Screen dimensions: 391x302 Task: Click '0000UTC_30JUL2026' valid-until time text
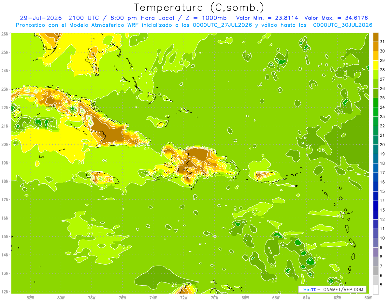click(342, 25)
